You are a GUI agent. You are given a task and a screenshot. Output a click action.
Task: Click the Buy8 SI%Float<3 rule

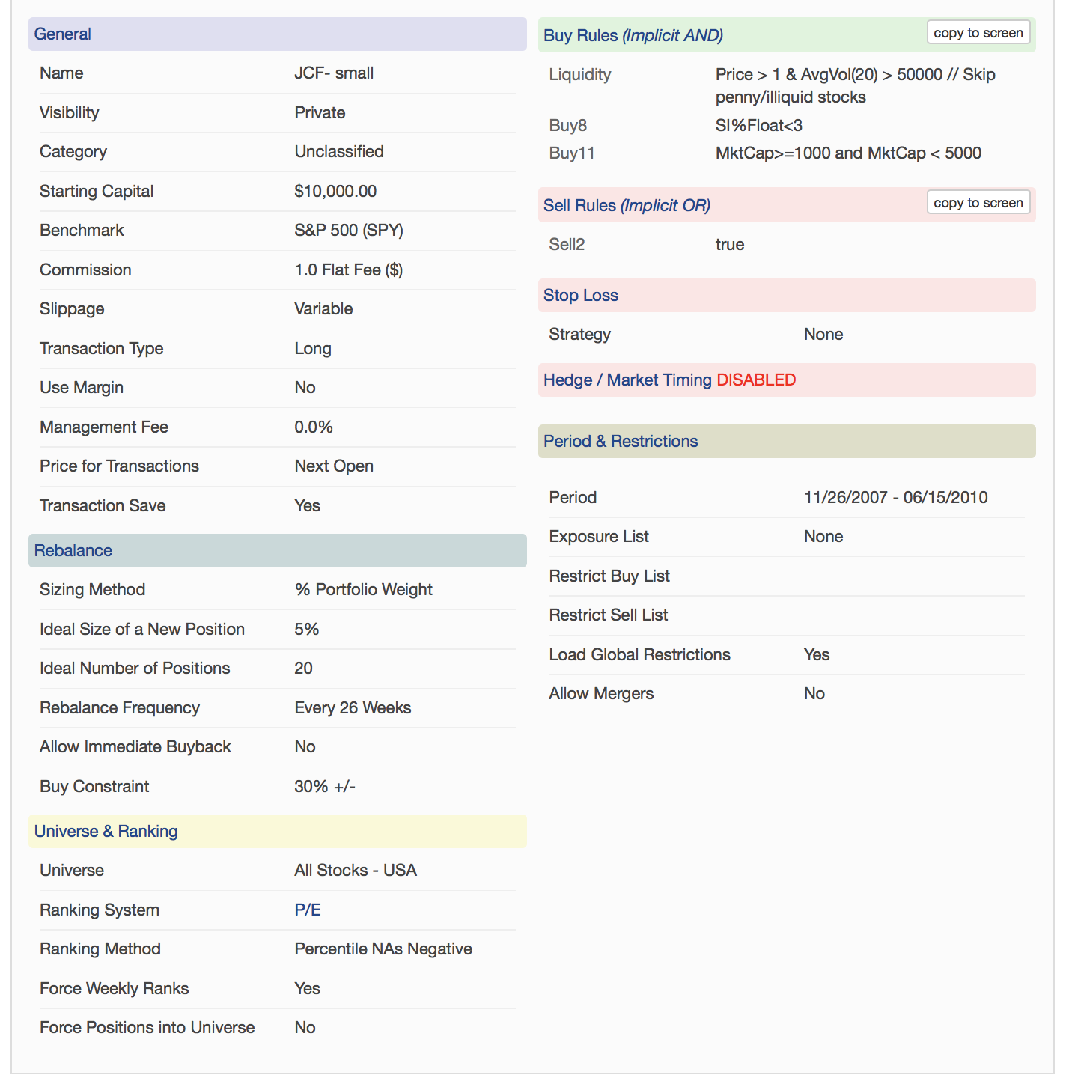tap(758, 126)
